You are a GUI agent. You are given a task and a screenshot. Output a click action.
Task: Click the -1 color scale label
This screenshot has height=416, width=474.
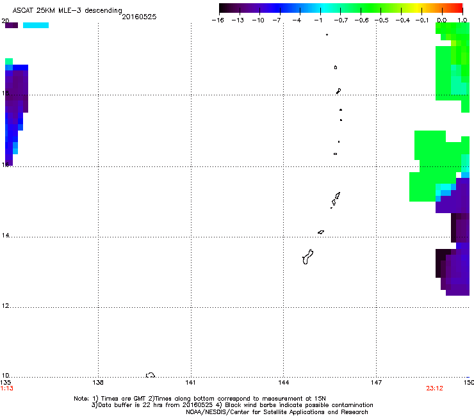318,20
